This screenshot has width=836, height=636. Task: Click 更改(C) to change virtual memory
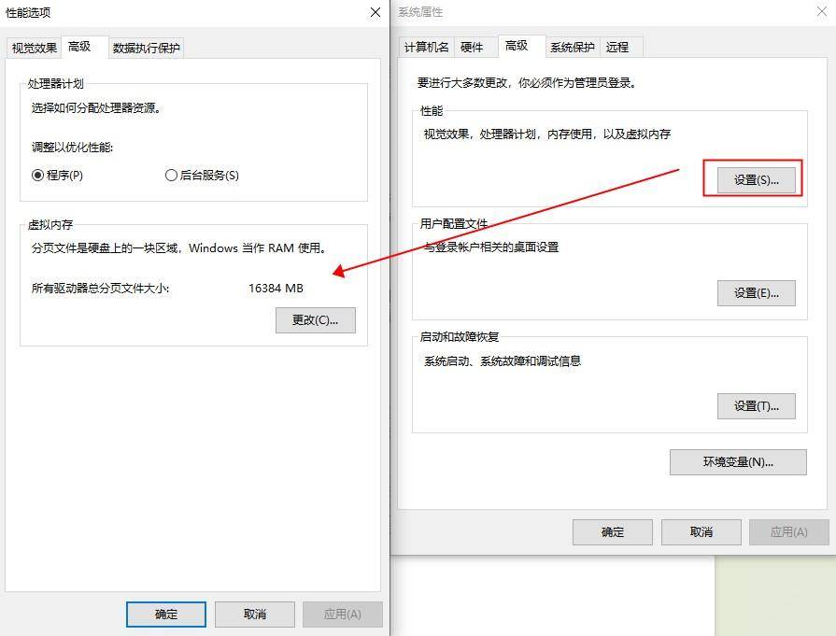pyautogui.click(x=314, y=320)
